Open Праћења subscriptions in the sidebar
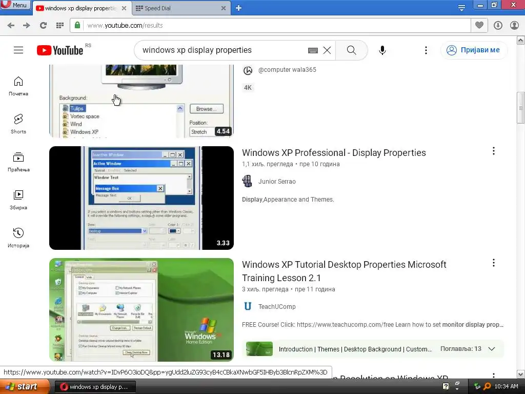 (x=18, y=162)
